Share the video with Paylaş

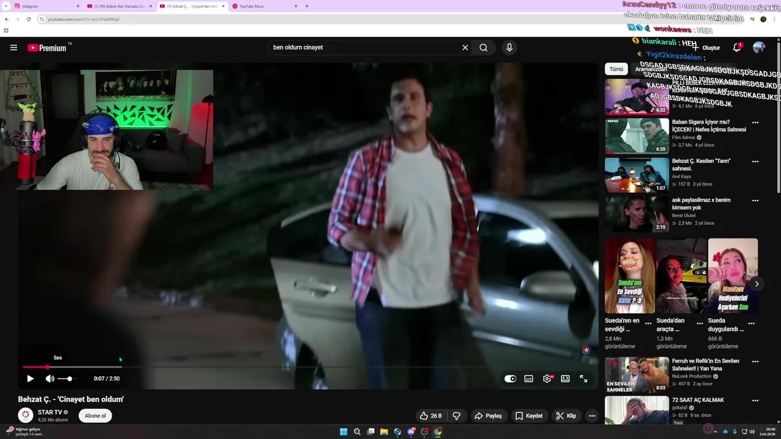[488, 416]
